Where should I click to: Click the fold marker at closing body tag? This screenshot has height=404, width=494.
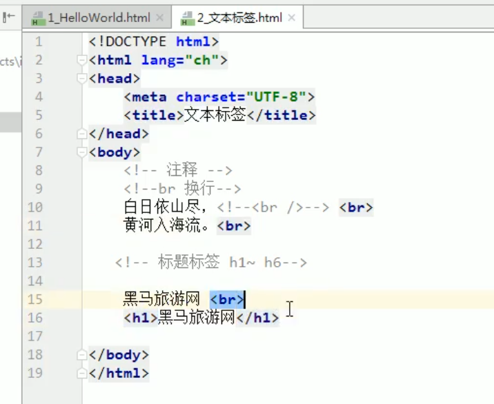coord(81,355)
